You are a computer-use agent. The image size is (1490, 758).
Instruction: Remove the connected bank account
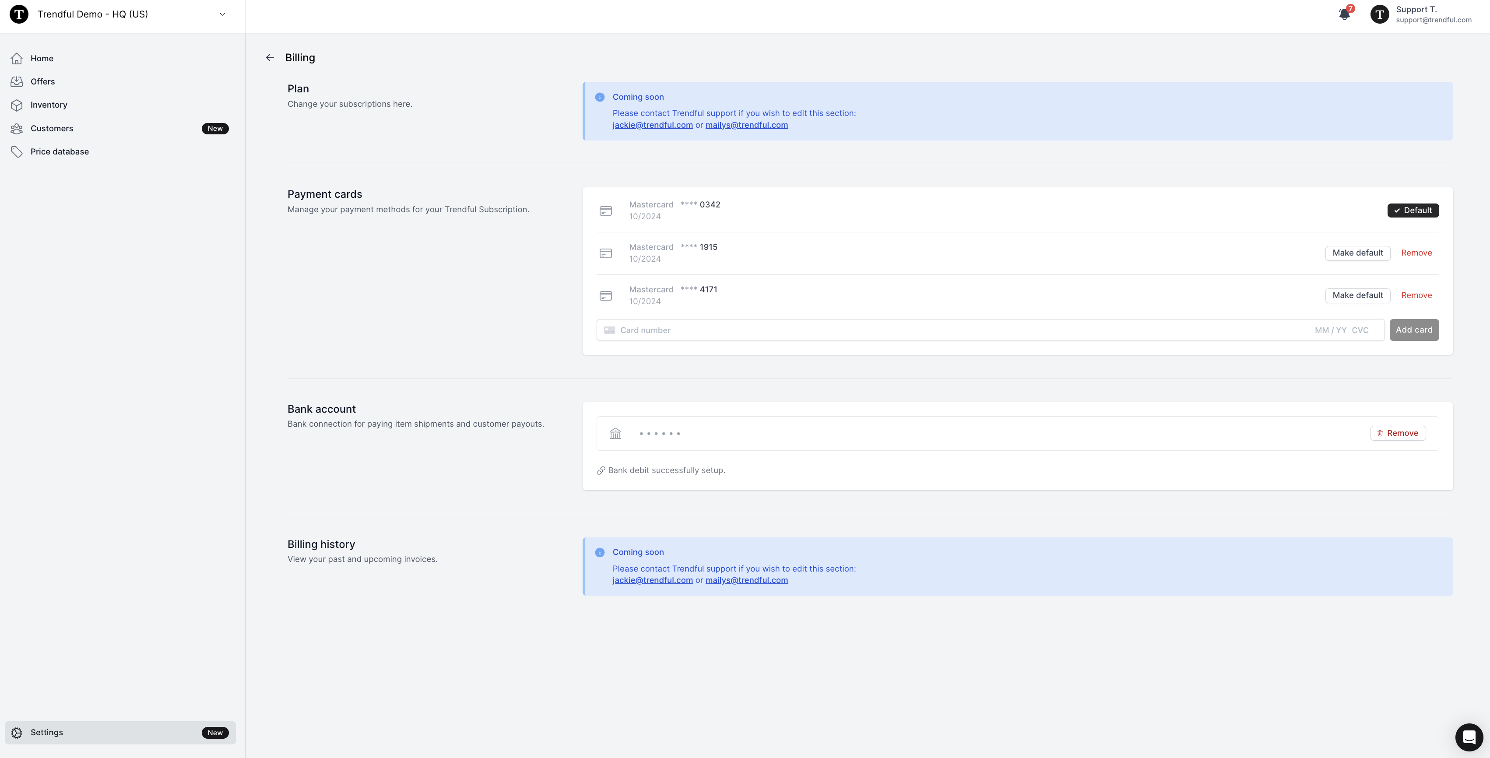pyautogui.click(x=1398, y=434)
